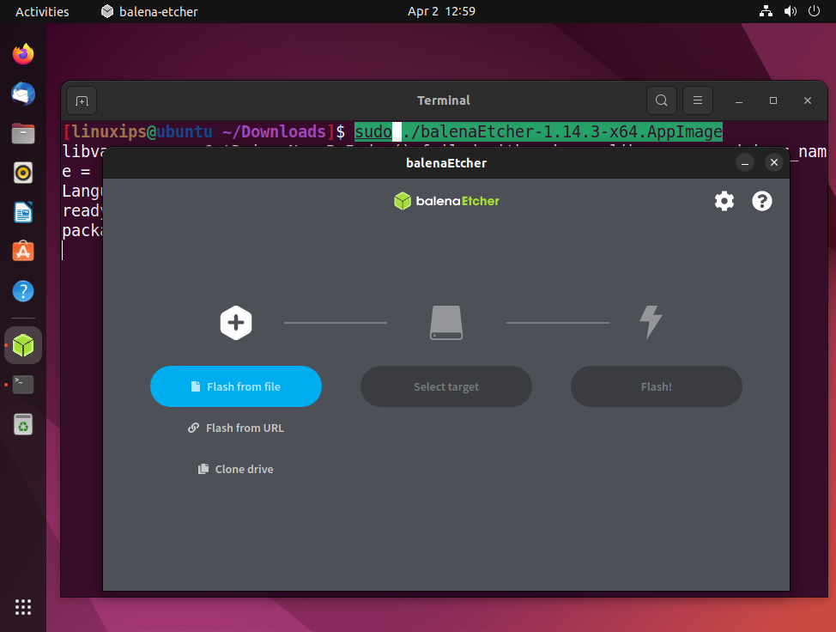Close the balenaEtcher window
Screen dimensions: 836x632
pos(774,162)
